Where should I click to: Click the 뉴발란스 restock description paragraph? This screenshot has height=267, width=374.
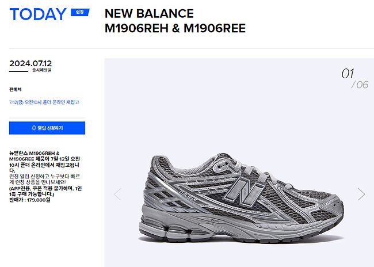[x=45, y=162]
